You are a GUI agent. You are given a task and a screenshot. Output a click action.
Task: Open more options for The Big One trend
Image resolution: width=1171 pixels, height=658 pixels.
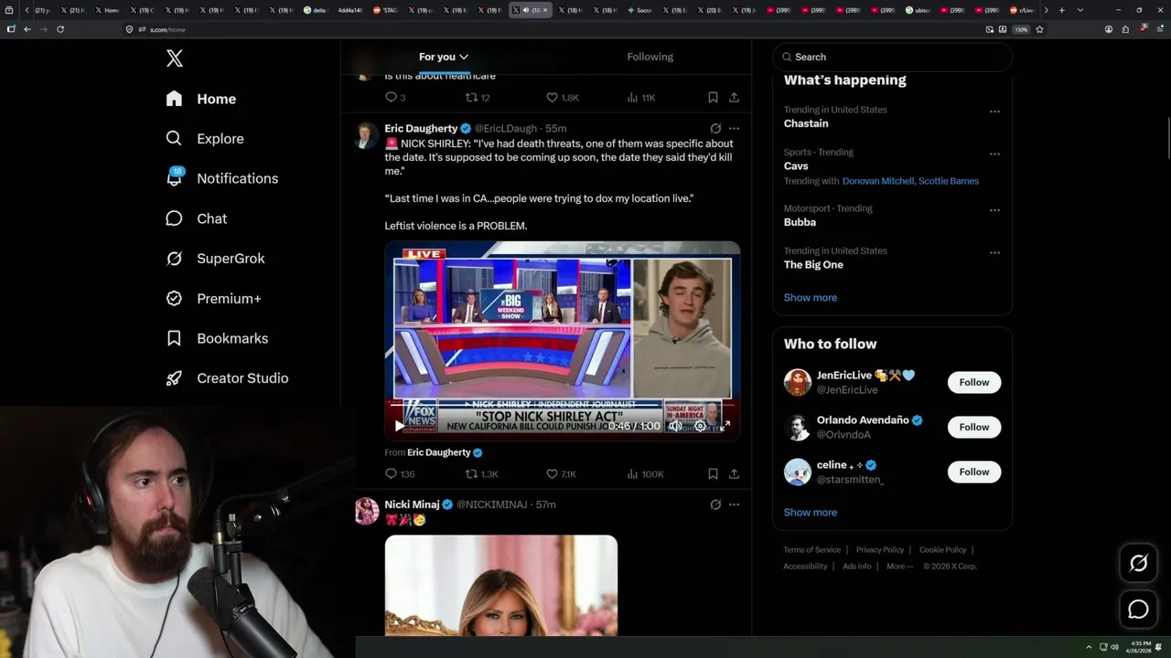click(x=994, y=252)
